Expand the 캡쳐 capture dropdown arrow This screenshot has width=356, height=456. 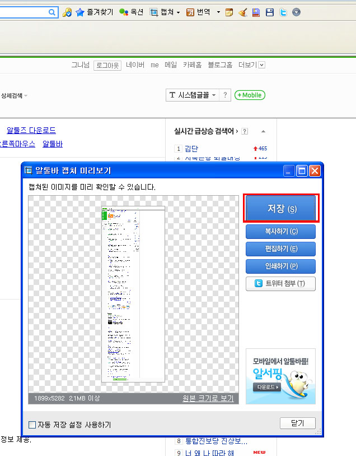[178, 12]
